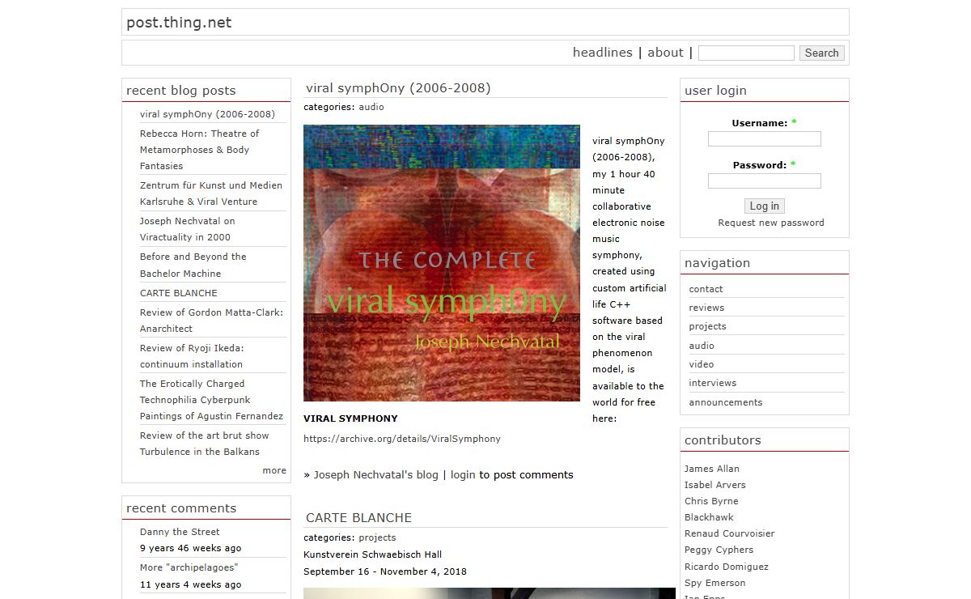Open Joseph Nechvatal on Viractuality in 2000
The height and width of the screenshot is (599, 971).
coord(188,229)
